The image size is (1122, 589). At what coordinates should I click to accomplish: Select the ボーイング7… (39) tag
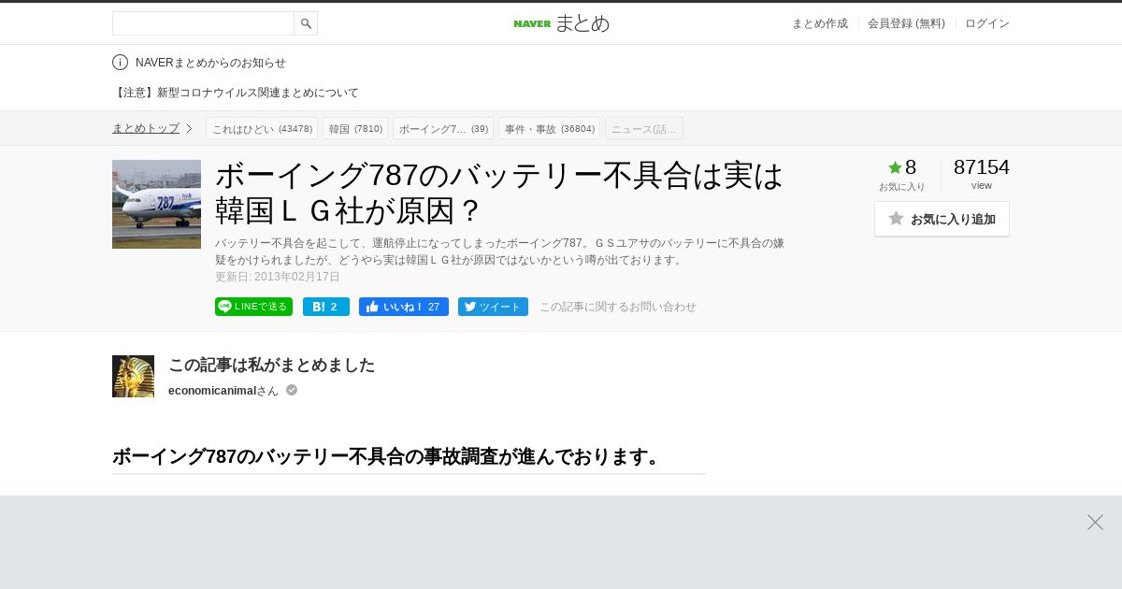[443, 128]
